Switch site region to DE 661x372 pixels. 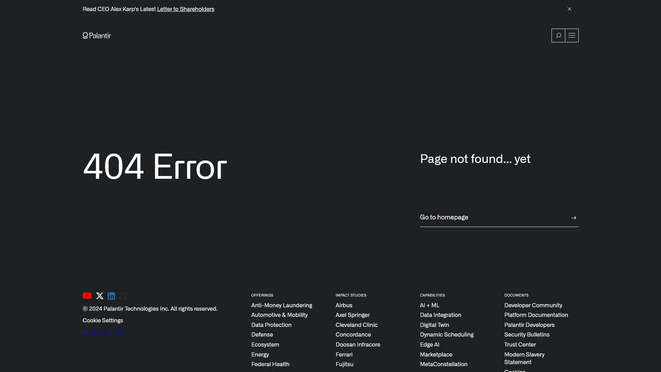click(x=102, y=332)
